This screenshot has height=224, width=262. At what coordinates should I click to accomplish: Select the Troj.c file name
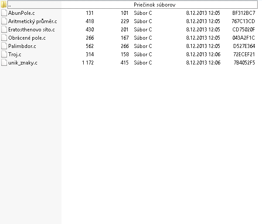pos(15,54)
